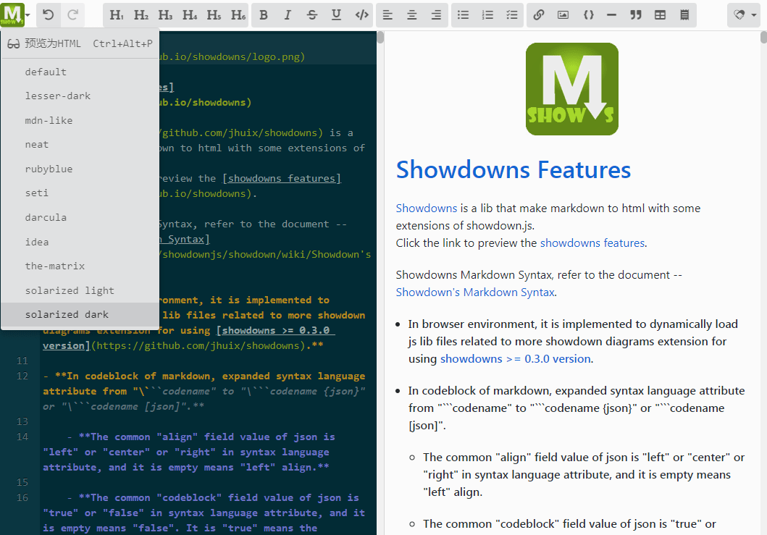Apply Heading 4 format

coord(190,14)
